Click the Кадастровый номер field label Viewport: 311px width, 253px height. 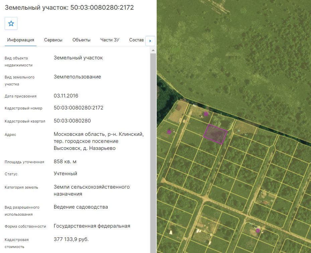pyautogui.click(x=23, y=108)
